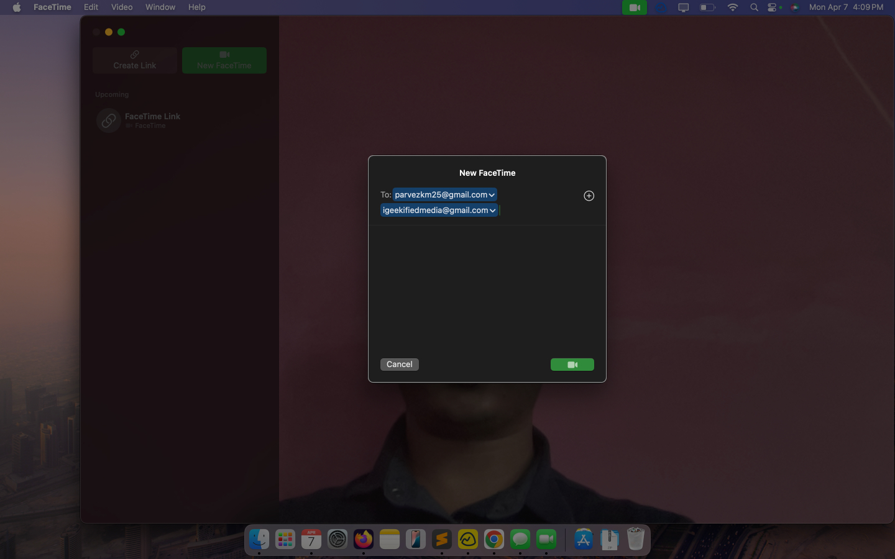Click the battery icon in the menu bar
The width and height of the screenshot is (895, 559).
pos(708,7)
